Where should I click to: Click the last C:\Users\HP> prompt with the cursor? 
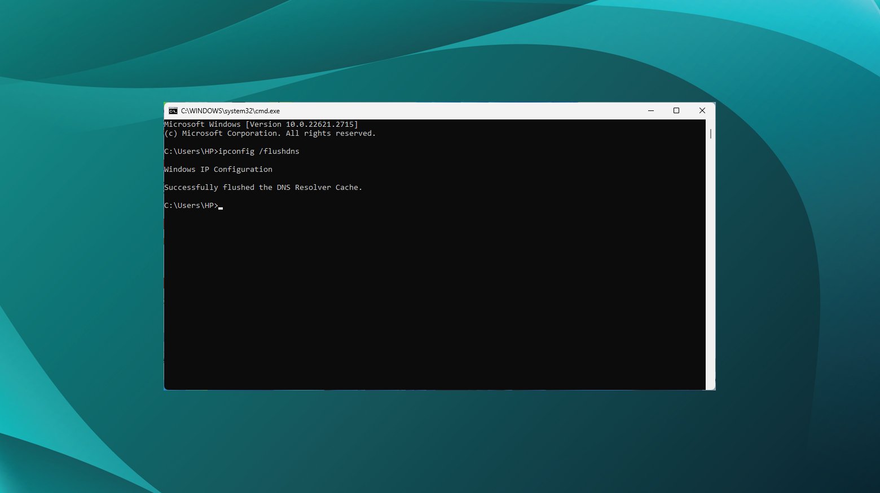click(x=193, y=206)
